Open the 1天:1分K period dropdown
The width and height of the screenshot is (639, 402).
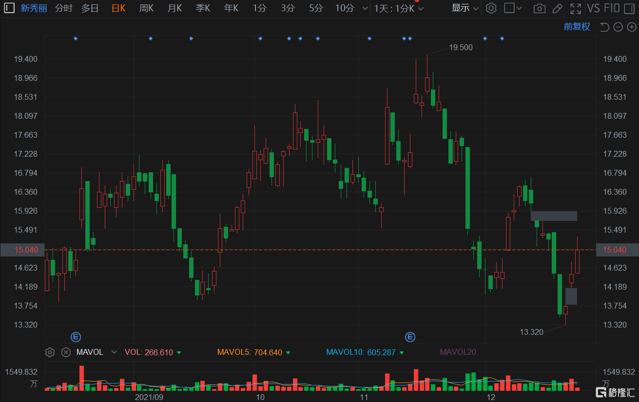click(x=399, y=8)
